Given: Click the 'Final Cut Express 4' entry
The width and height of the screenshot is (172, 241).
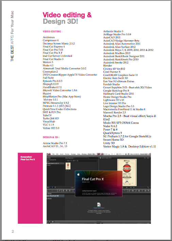Looking at the screenshot, I should click(54, 46).
